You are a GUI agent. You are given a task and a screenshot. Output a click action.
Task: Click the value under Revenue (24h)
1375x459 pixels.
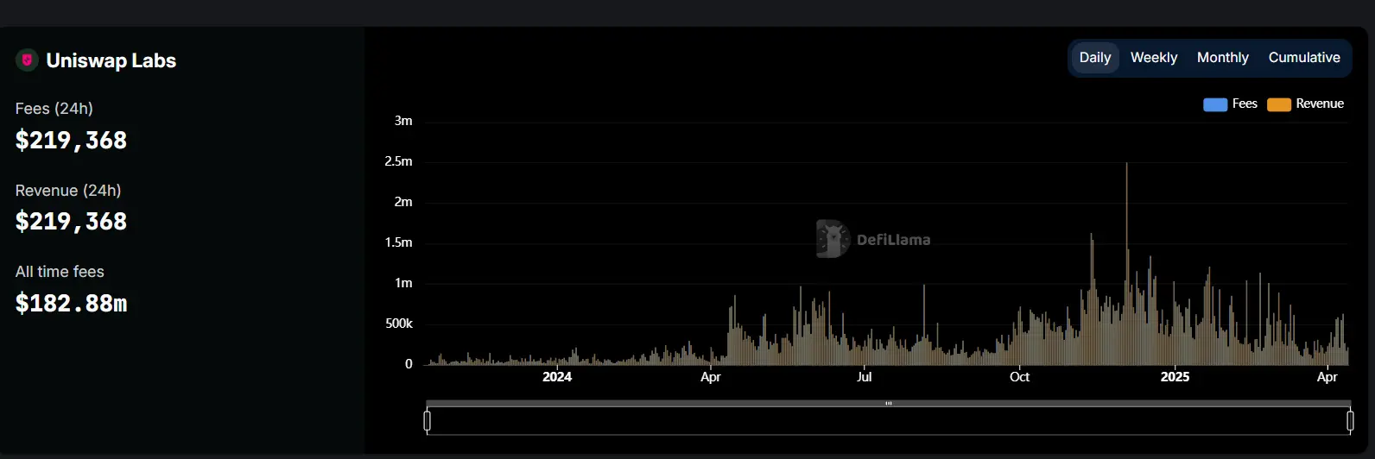[x=71, y=222]
